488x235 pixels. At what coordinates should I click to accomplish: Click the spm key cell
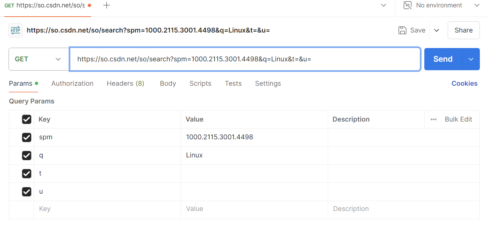(x=107, y=137)
